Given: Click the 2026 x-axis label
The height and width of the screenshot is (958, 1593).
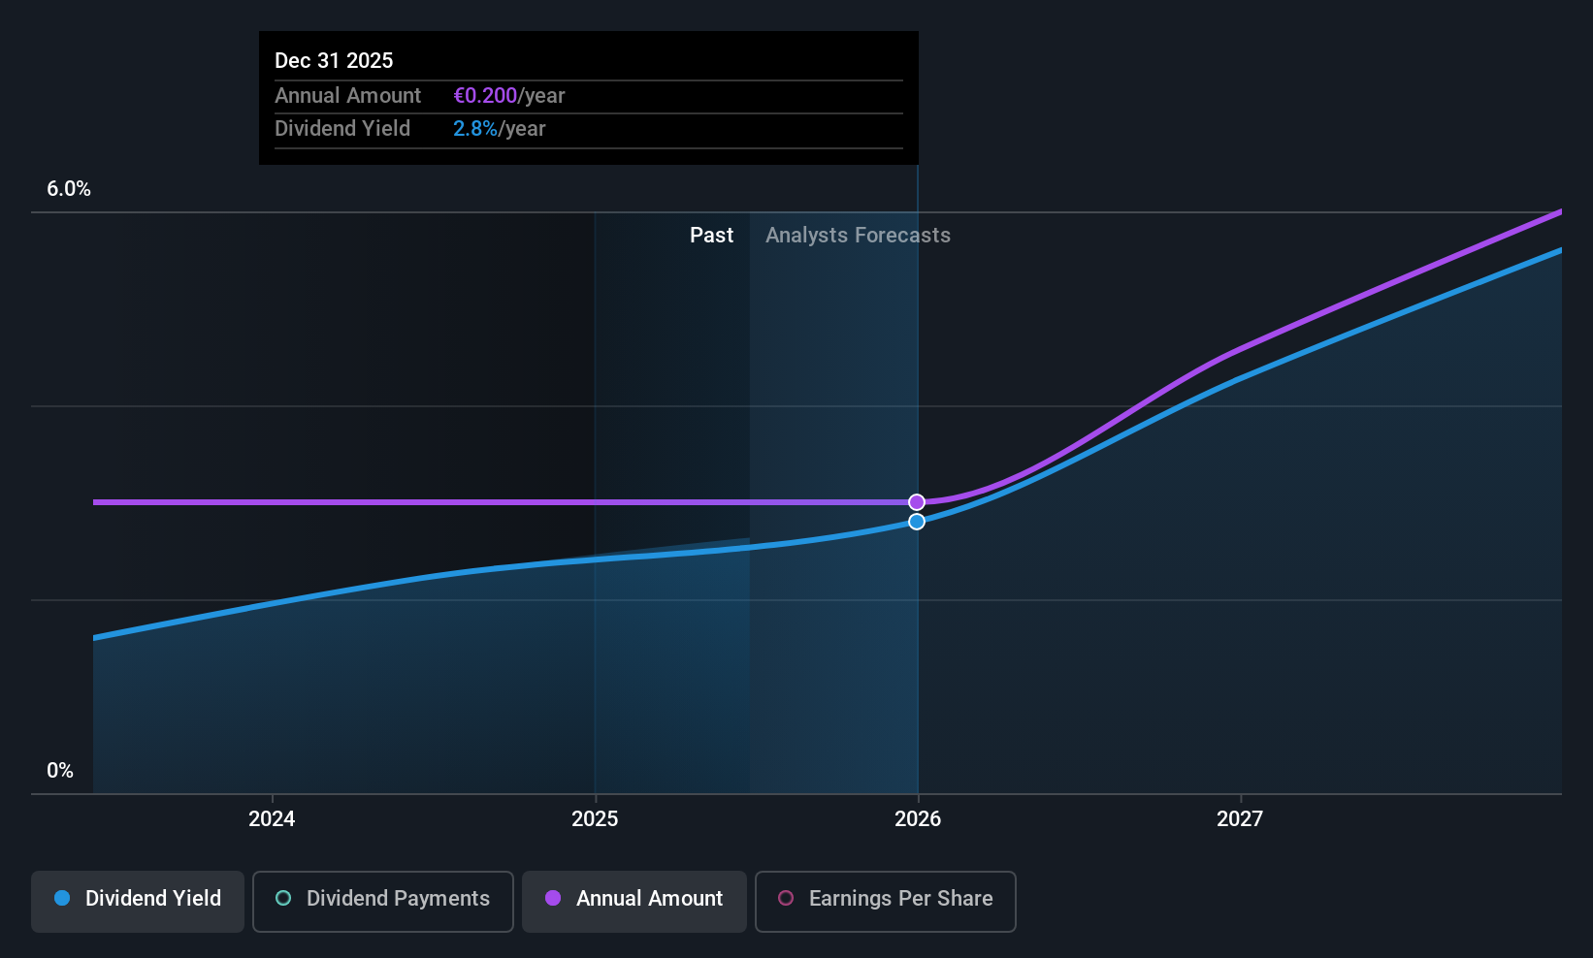Looking at the screenshot, I should pyautogui.click(x=918, y=818).
